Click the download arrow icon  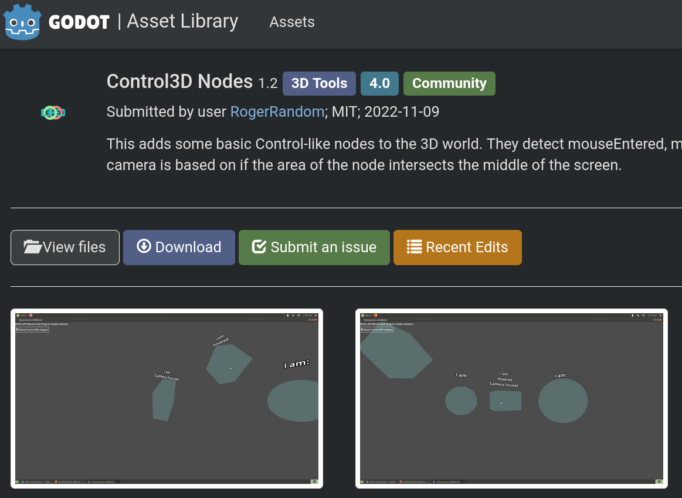[144, 246]
